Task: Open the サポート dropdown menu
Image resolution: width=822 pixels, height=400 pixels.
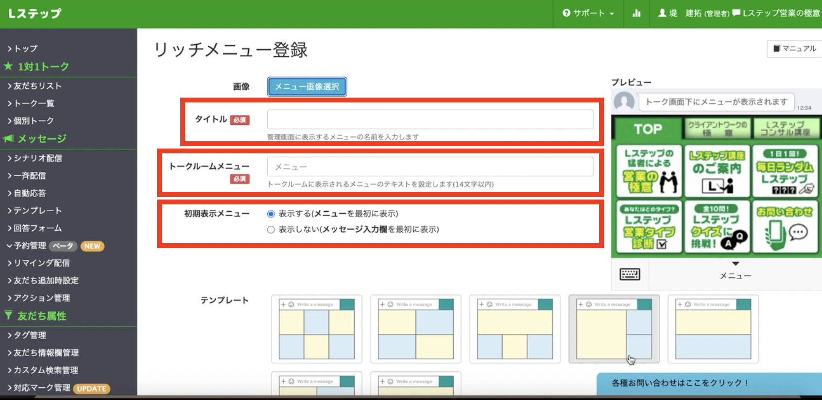Action: [x=588, y=13]
